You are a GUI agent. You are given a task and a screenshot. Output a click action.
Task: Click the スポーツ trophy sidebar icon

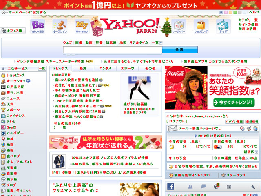[3, 110]
